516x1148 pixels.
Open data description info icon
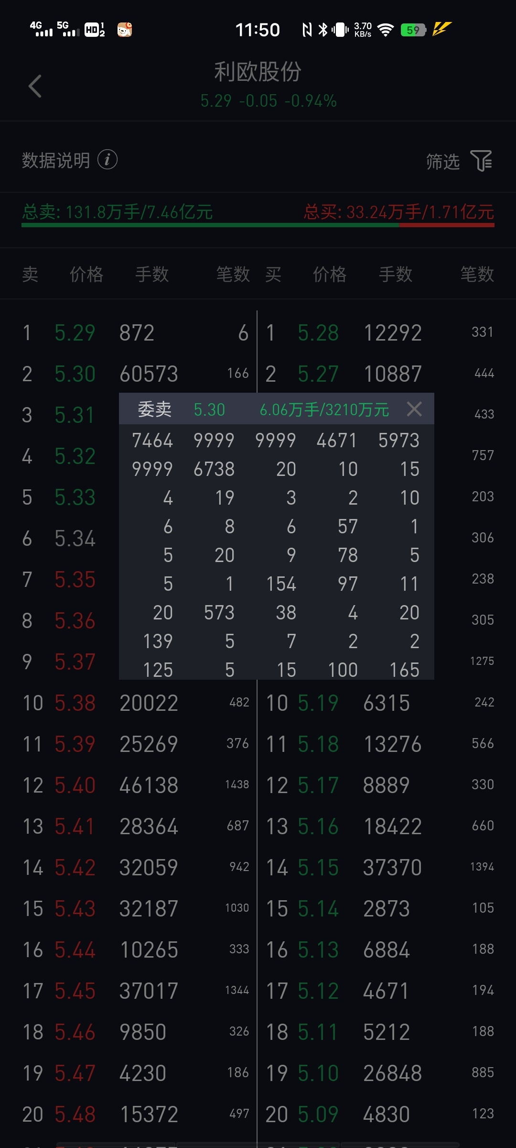click(x=107, y=160)
